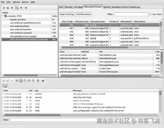Click the device list horizontal scrollbar
Screen dimensions: 164x128
coord(30,75)
